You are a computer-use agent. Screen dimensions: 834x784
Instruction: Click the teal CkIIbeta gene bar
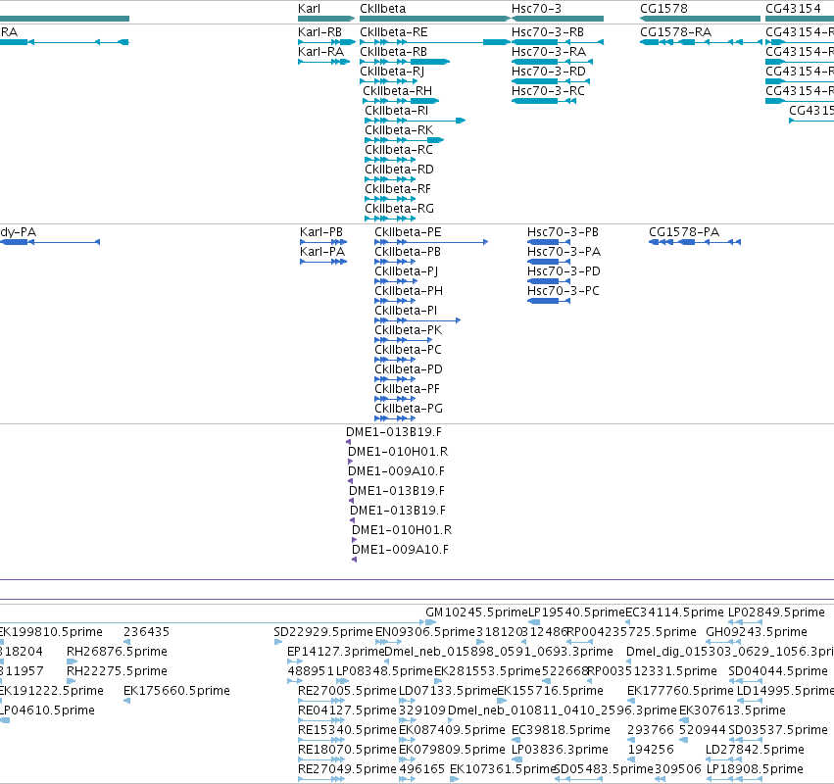(x=435, y=19)
